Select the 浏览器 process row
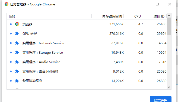The width and height of the screenshot is (178, 102). click(x=87, y=24)
